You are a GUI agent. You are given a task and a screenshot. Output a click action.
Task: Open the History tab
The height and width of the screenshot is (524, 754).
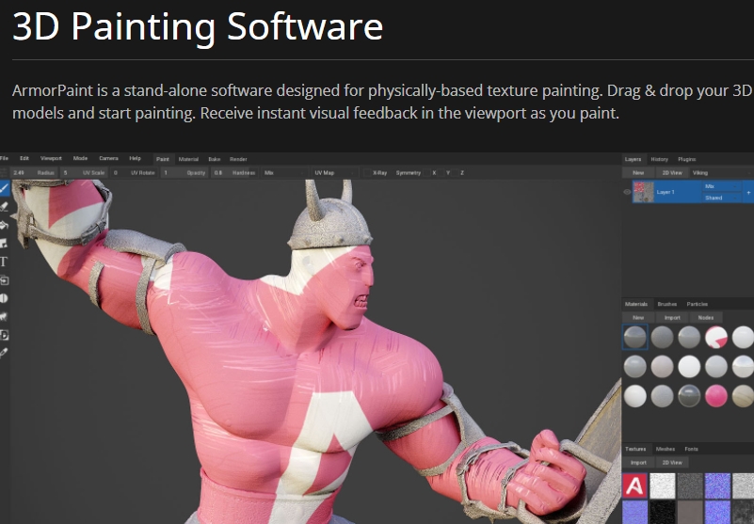point(659,159)
